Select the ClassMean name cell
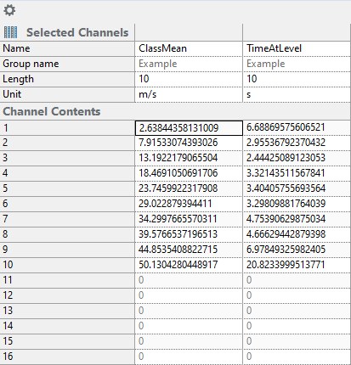351x365 pixels. tap(189, 48)
